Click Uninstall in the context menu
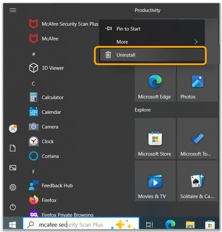Screen dimensions: 222x232 [x=125, y=55]
